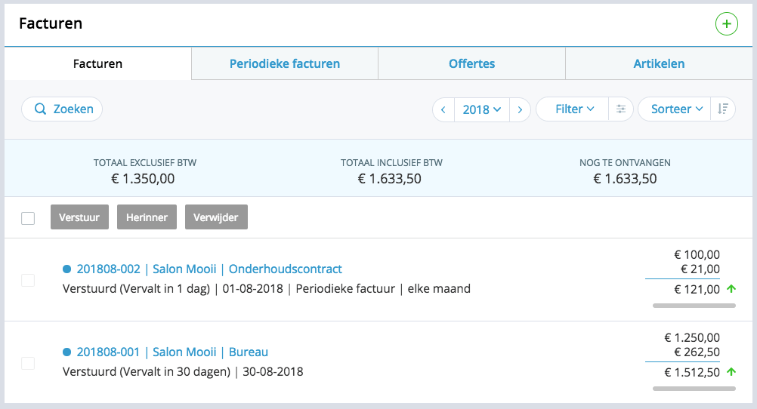Open invoice 201808-001 Salon Mooii Bureau link
This screenshot has height=409, width=757.
172,352
